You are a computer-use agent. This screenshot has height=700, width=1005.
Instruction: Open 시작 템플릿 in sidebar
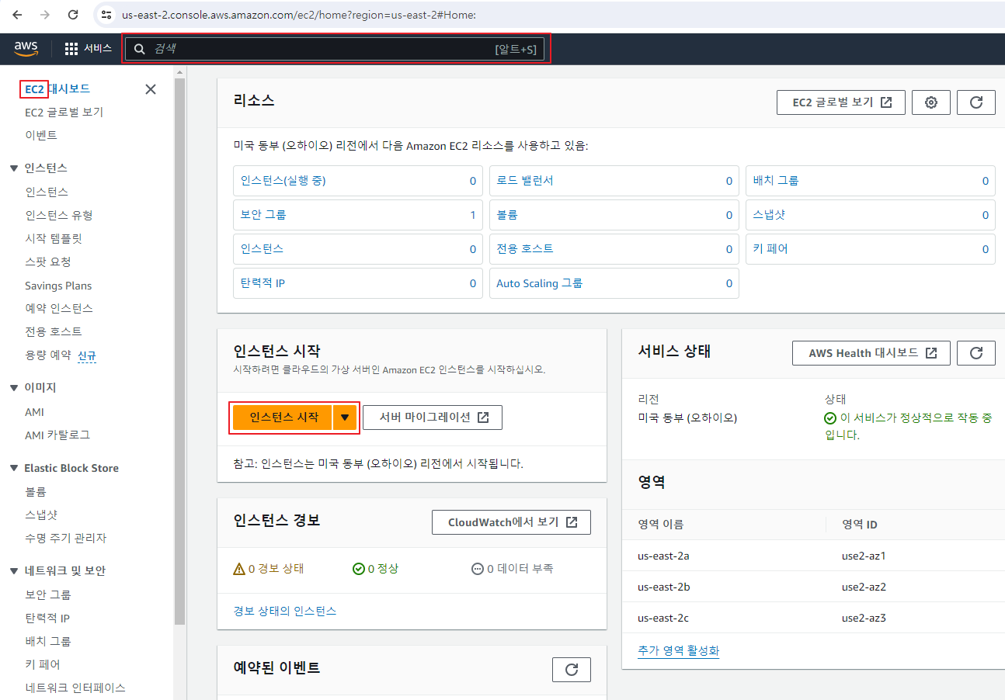(x=53, y=238)
